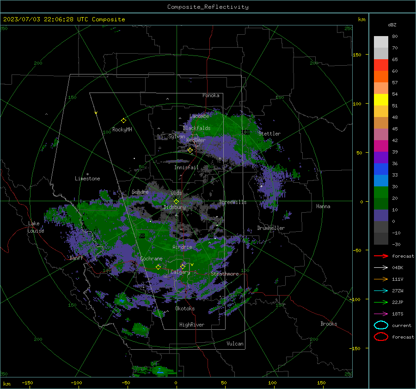Pick the orange 60-57 dBZ swatch

pos(381,77)
